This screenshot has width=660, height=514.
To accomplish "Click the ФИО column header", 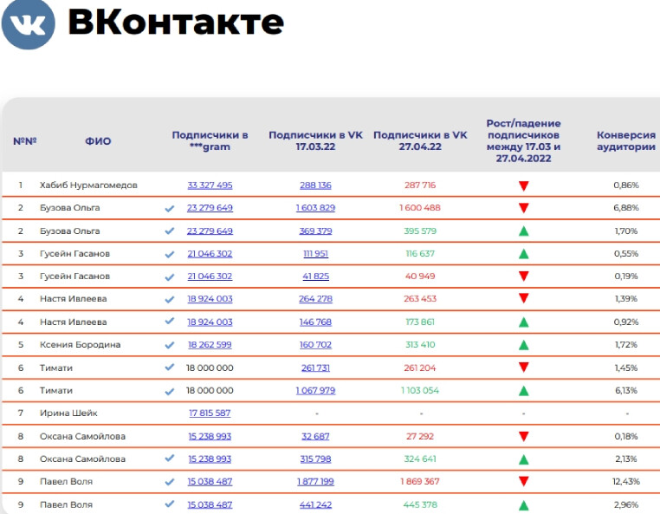I will click(x=98, y=141).
